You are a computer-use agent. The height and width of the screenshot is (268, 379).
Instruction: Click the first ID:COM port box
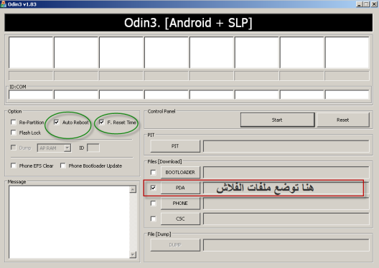tap(31, 95)
